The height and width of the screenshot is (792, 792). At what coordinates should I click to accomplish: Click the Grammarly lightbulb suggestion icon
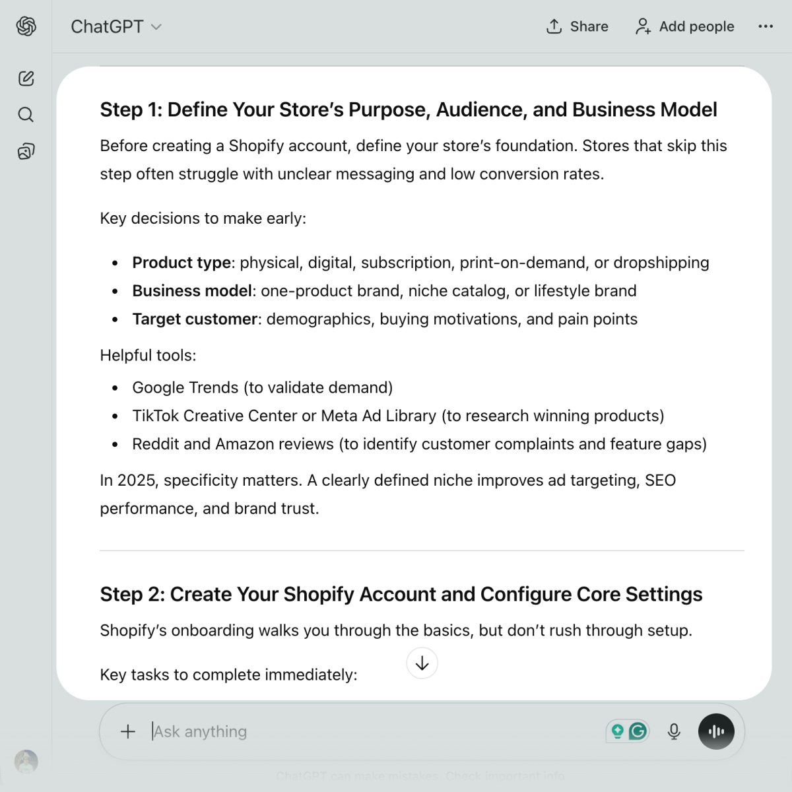[x=618, y=731]
